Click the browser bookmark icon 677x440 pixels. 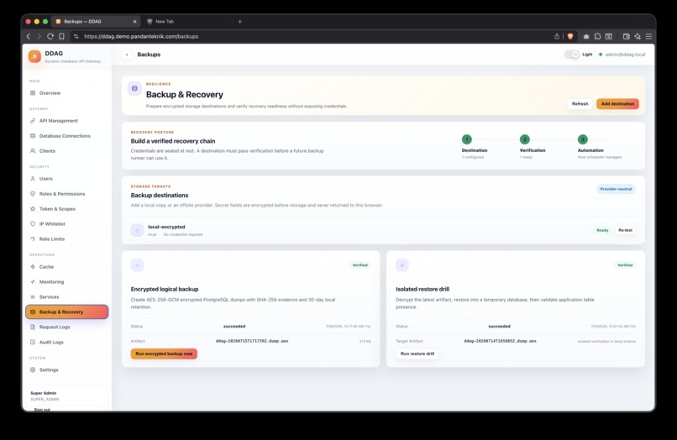[62, 37]
